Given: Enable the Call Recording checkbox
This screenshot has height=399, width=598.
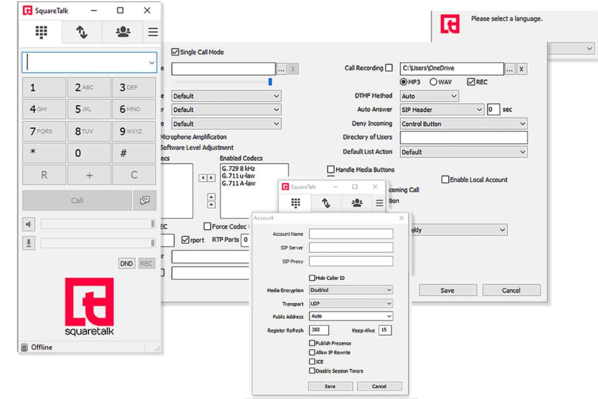Looking at the screenshot, I should click(x=389, y=68).
